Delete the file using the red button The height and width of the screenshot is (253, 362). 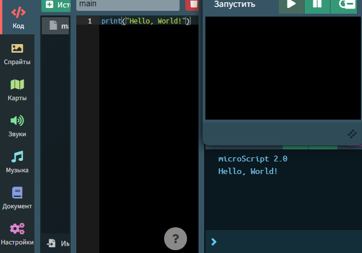point(192,5)
